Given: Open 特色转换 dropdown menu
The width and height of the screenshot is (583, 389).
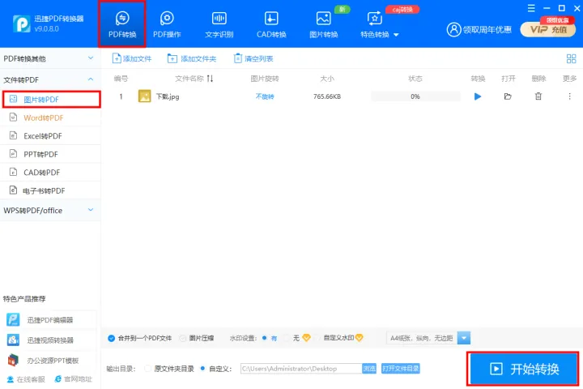Looking at the screenshot, I should [379, 24].
